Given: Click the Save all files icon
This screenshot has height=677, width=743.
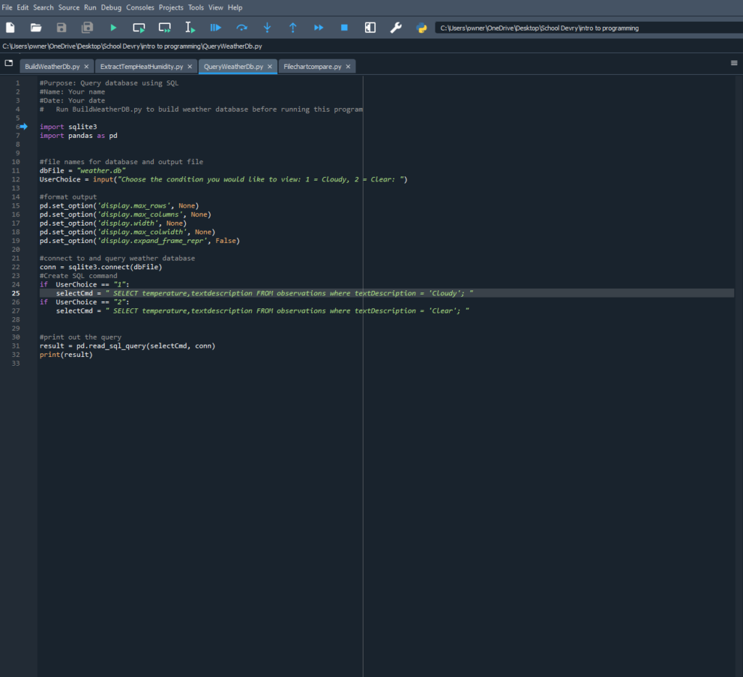Looking at the screenshot, I should coord(87,28).
